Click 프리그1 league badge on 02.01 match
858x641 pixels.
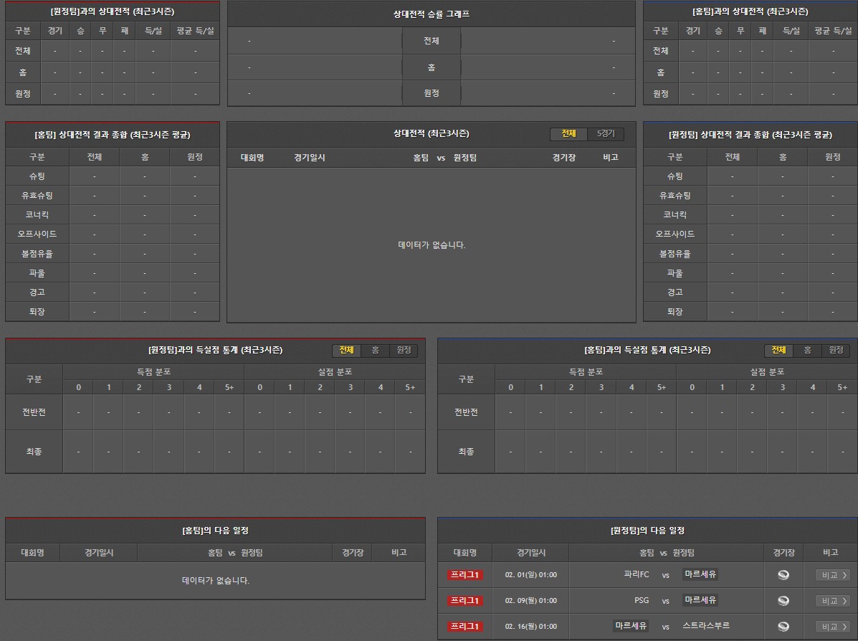pyautogui.click(x=465, y=575)
